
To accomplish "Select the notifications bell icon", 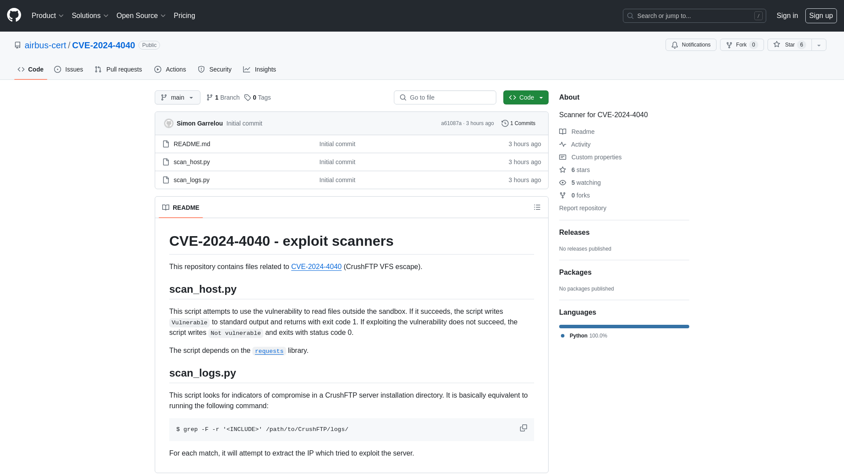I will click(x=675, y=45).
